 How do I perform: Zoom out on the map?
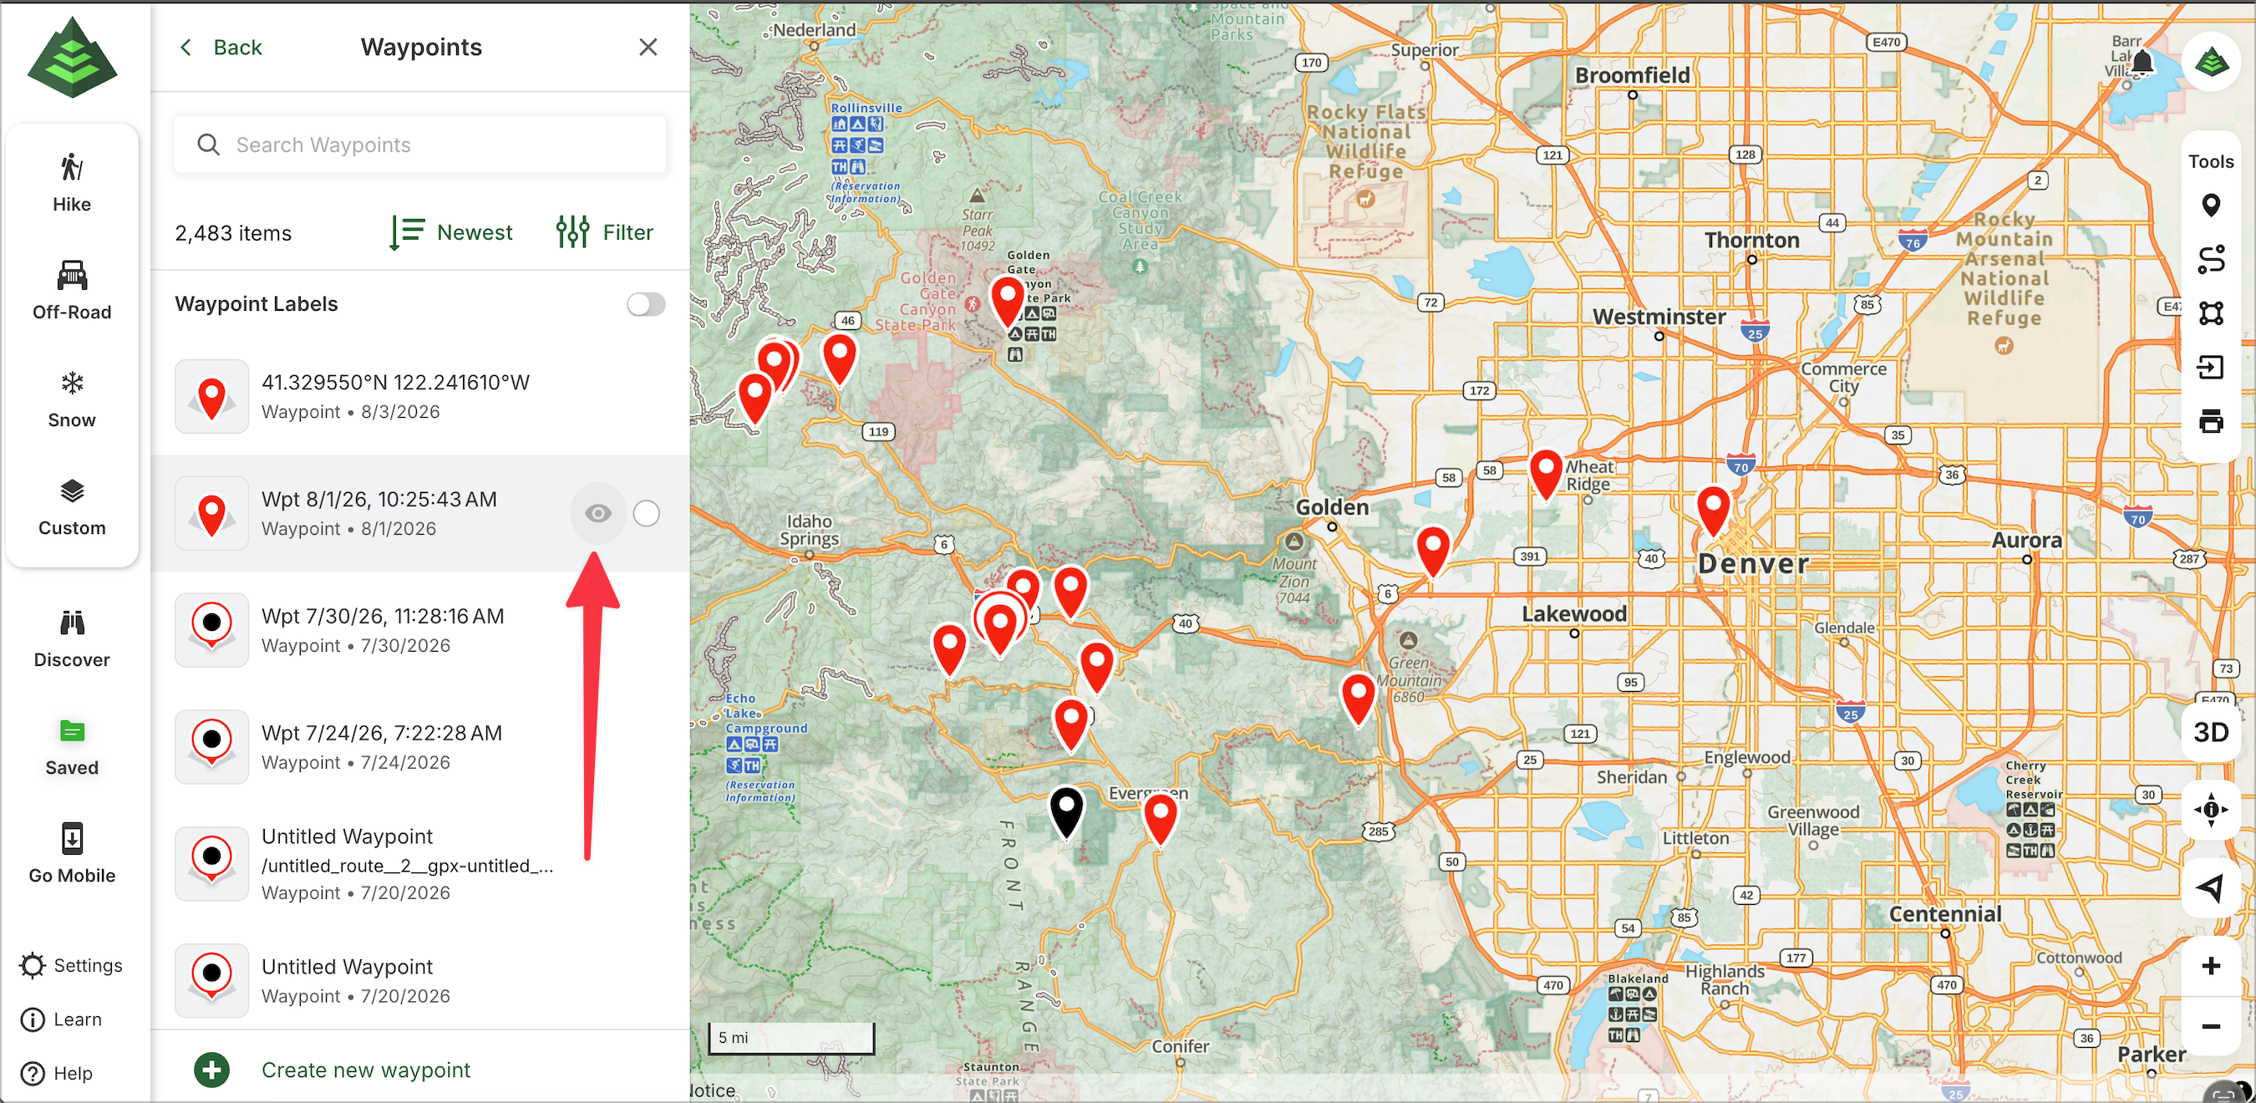[2212, 1026]
